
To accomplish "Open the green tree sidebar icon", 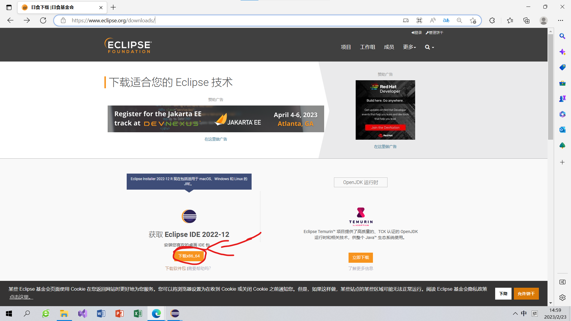I will (562, 145).
